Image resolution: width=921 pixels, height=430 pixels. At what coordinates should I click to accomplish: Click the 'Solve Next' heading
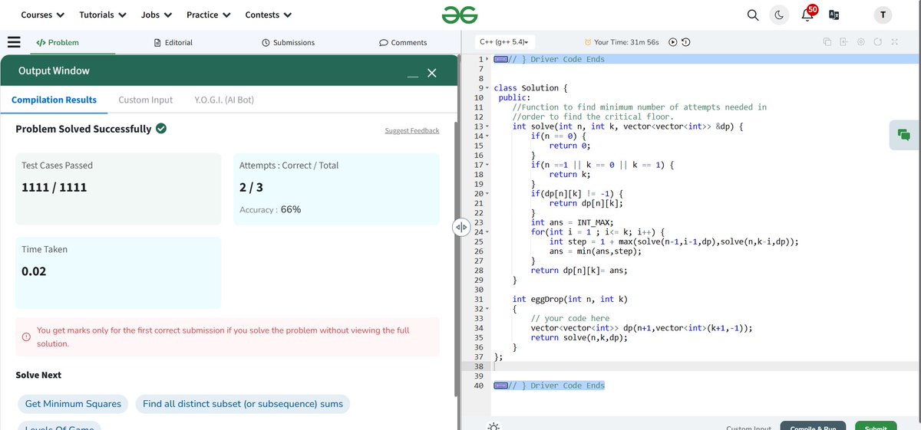38,375
